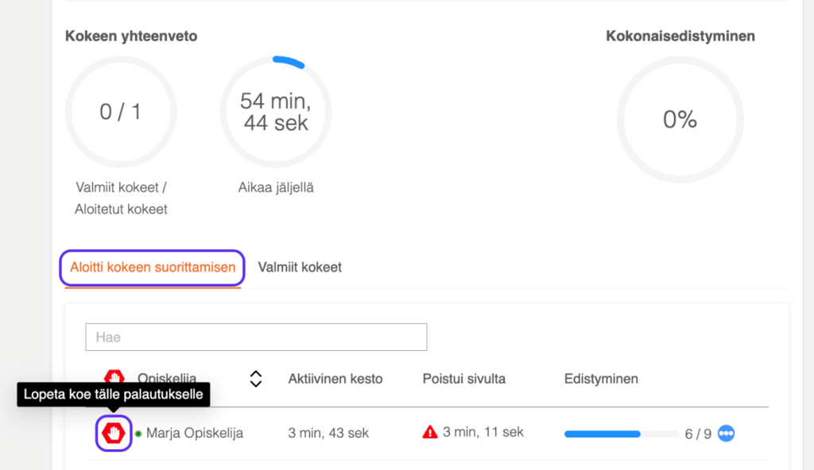Focus the Hae search field
The image size is (814, 470).
coord(256,337)
